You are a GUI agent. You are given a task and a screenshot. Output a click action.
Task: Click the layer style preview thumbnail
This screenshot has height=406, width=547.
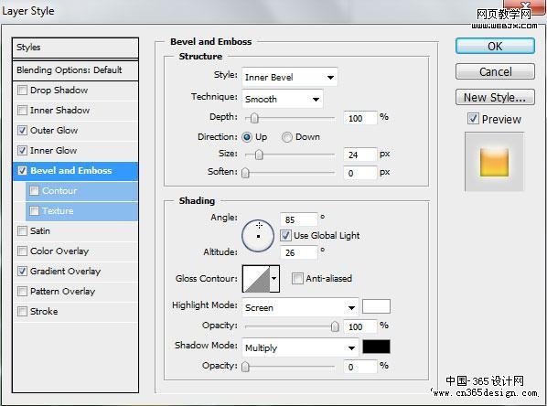pos(494,162)
